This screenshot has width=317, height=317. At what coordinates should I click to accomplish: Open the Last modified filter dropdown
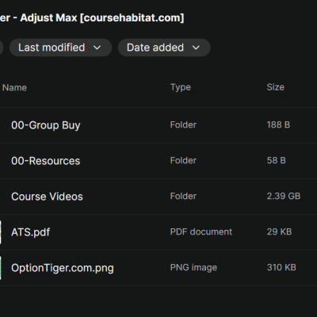(60, 48)
